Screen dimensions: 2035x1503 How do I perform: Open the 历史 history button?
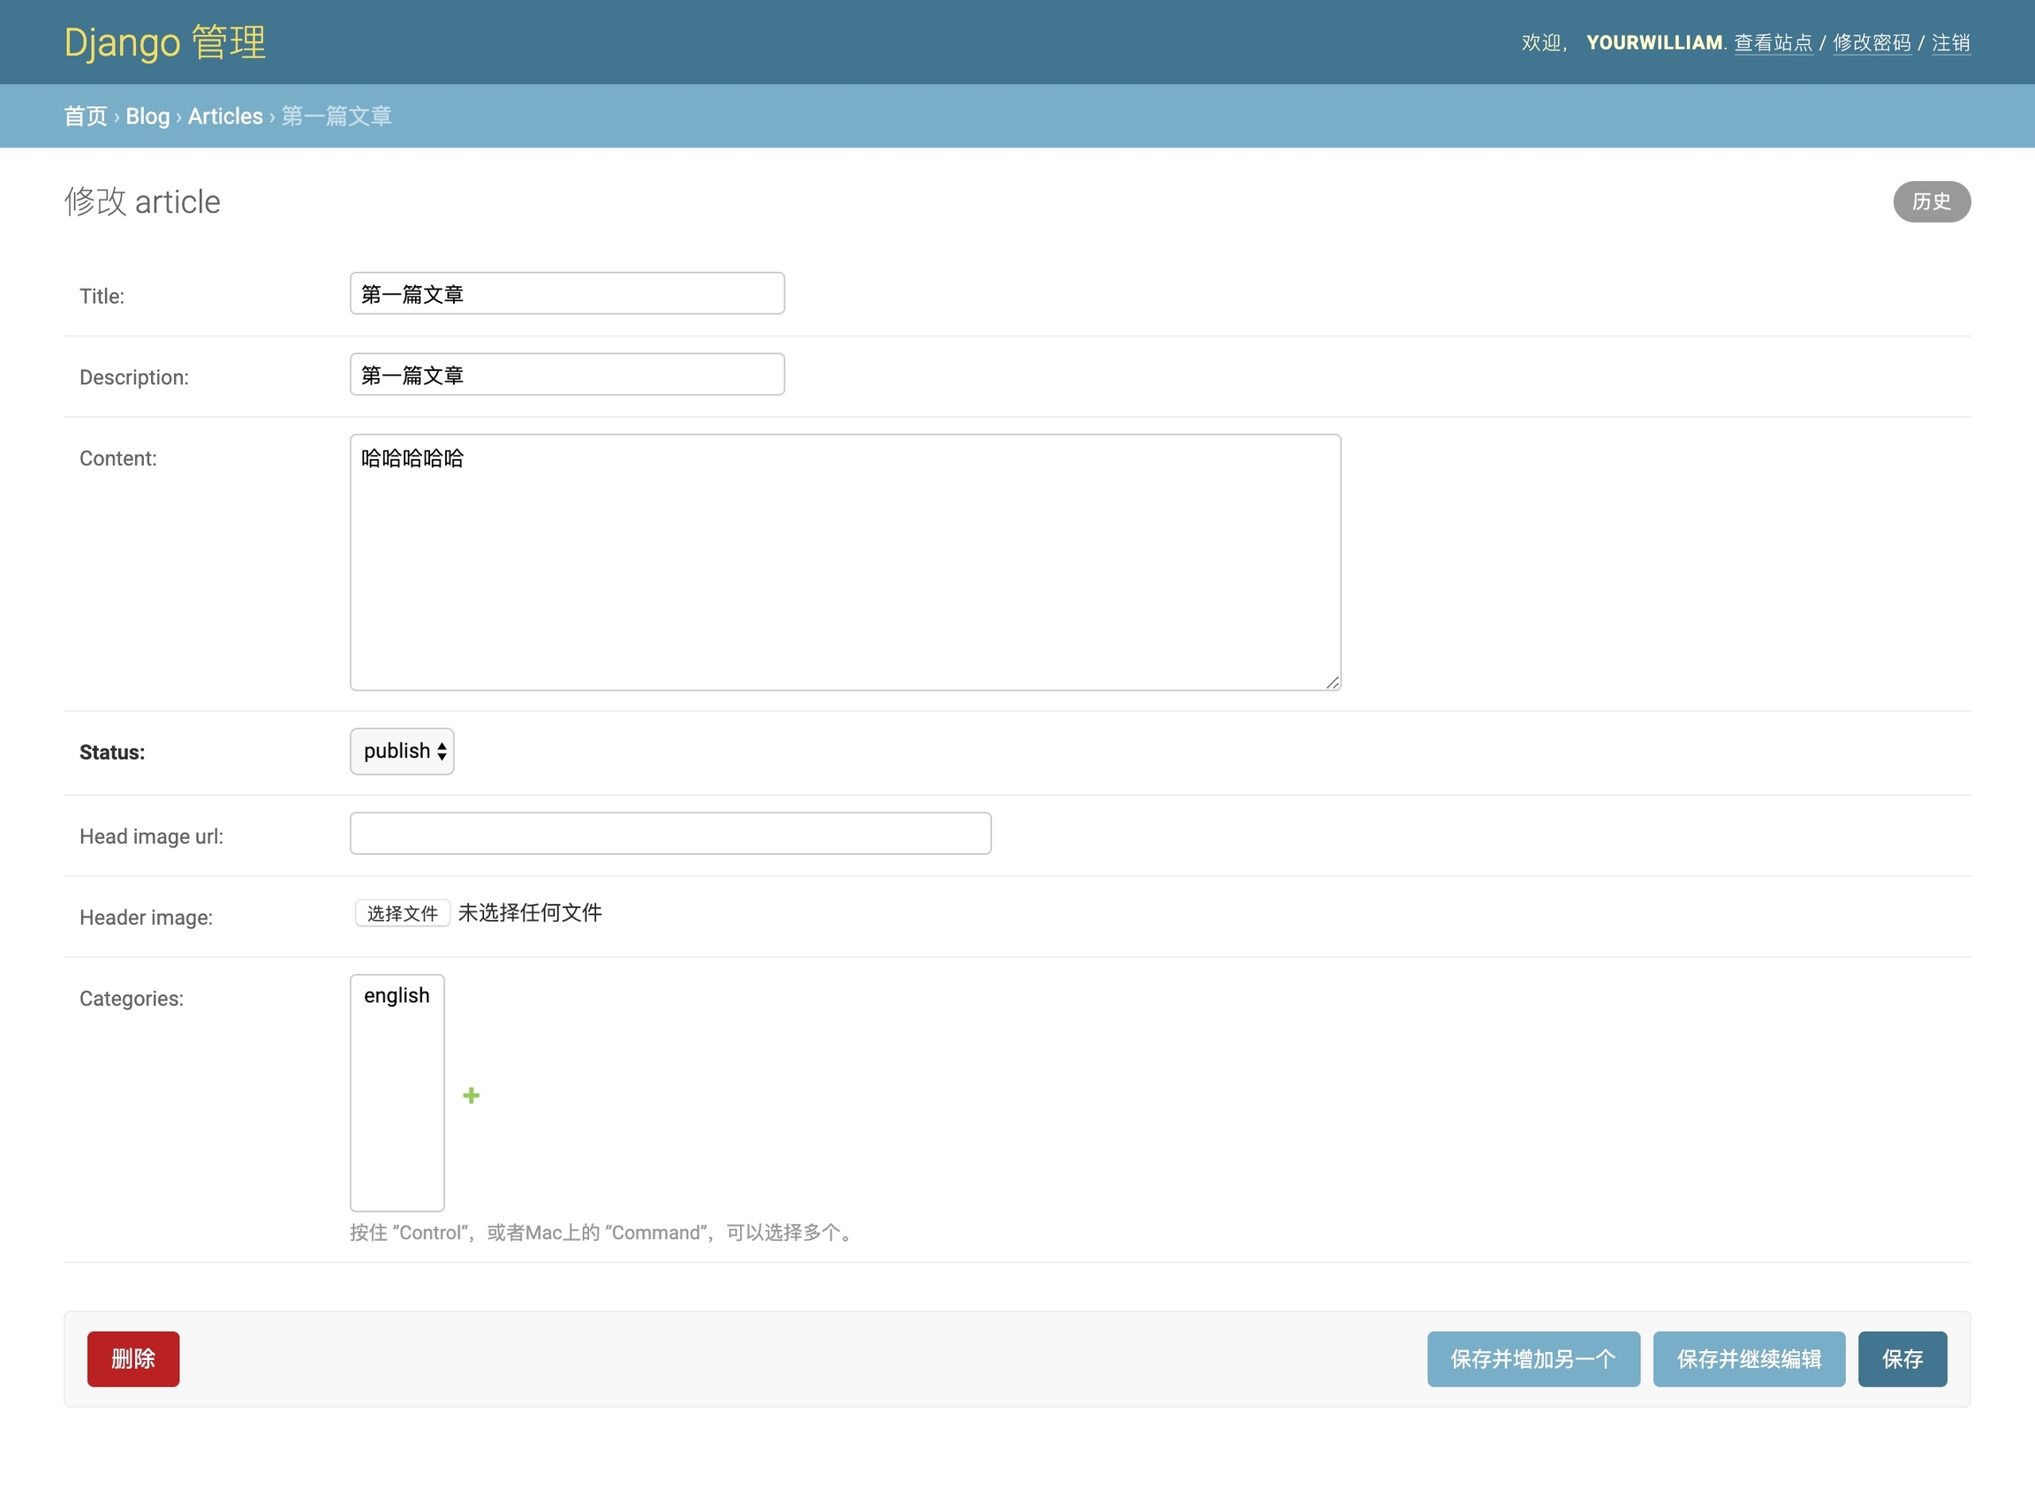point(1931,201)
